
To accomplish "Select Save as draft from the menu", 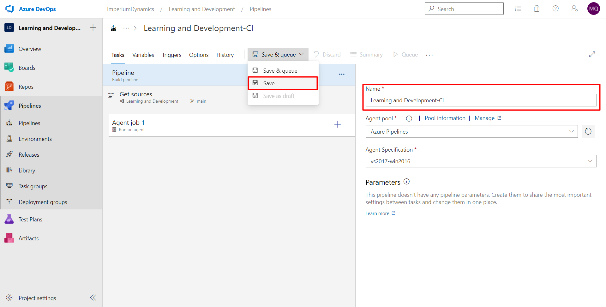I will point(278,96).
